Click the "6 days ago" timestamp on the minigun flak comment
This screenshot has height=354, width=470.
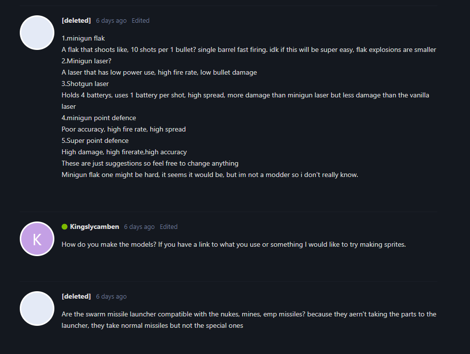(x=111, y=21)
